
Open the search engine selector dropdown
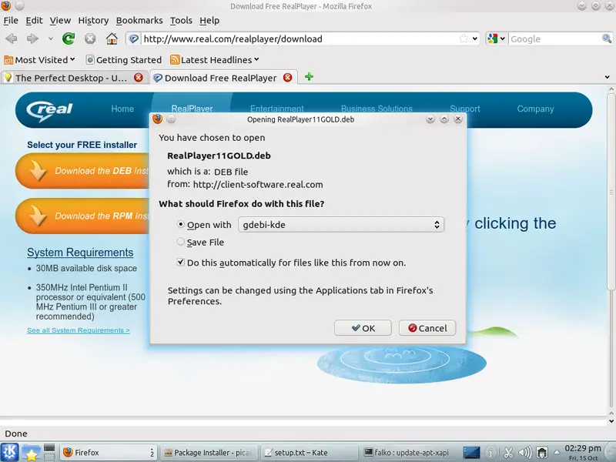point(496,38)
